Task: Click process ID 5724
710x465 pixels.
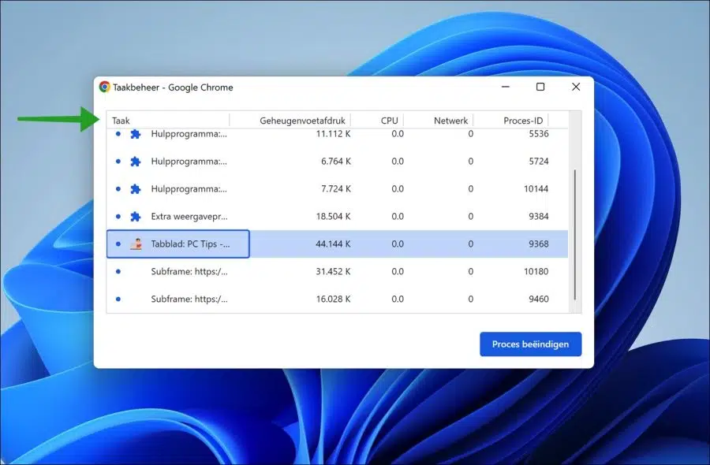Action: click(538, 161)
